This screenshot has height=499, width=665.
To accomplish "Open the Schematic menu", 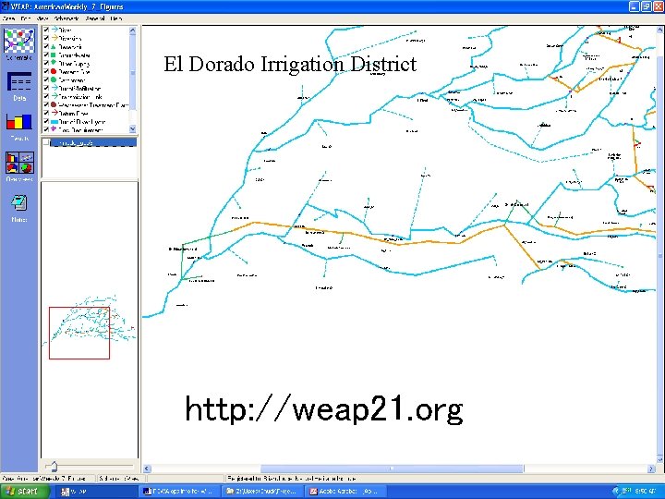I will [66, 18].
